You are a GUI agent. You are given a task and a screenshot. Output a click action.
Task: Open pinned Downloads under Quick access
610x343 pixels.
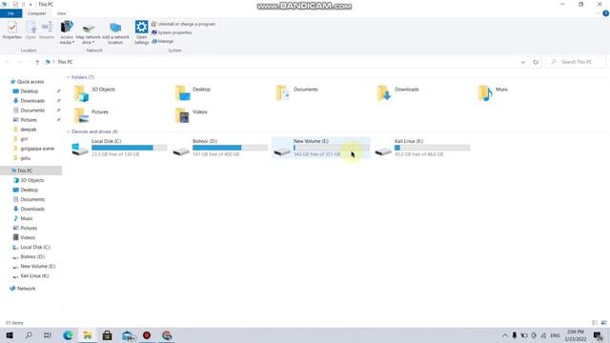click(x=32, y=101)
